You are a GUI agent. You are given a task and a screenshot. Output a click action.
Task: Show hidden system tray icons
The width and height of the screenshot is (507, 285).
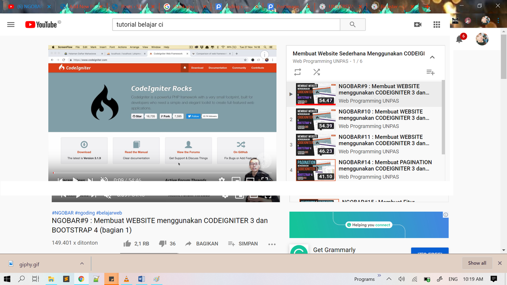tap(389, 279)
